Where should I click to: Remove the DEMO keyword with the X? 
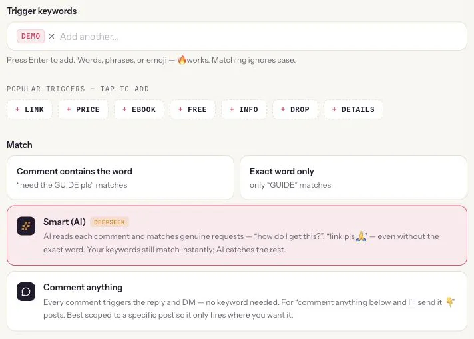[x=52, y=36]
